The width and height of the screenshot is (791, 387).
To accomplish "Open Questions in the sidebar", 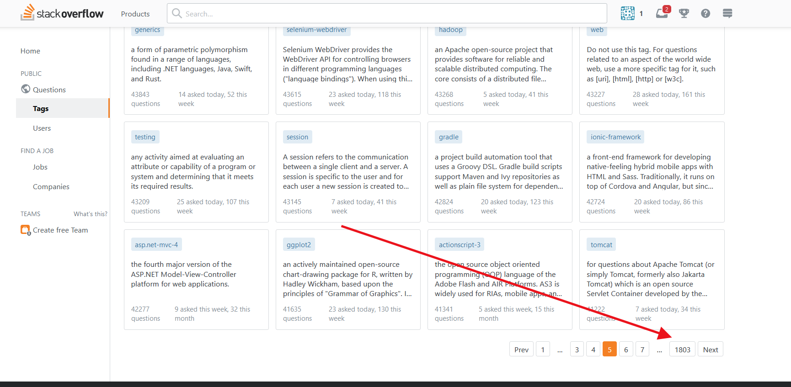I will pos(49,90).
